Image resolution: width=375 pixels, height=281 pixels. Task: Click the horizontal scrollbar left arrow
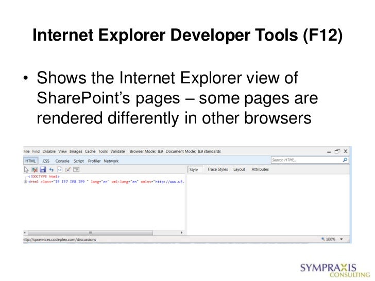click(x=25, y=233)
